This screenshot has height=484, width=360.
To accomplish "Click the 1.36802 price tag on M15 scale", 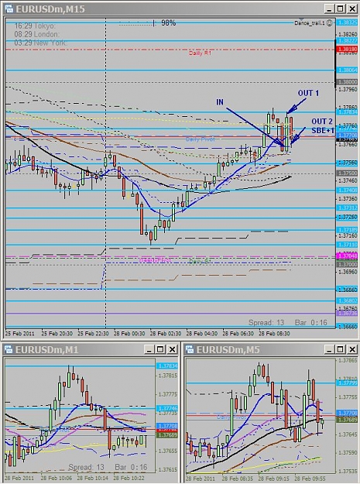I will 347,300.
